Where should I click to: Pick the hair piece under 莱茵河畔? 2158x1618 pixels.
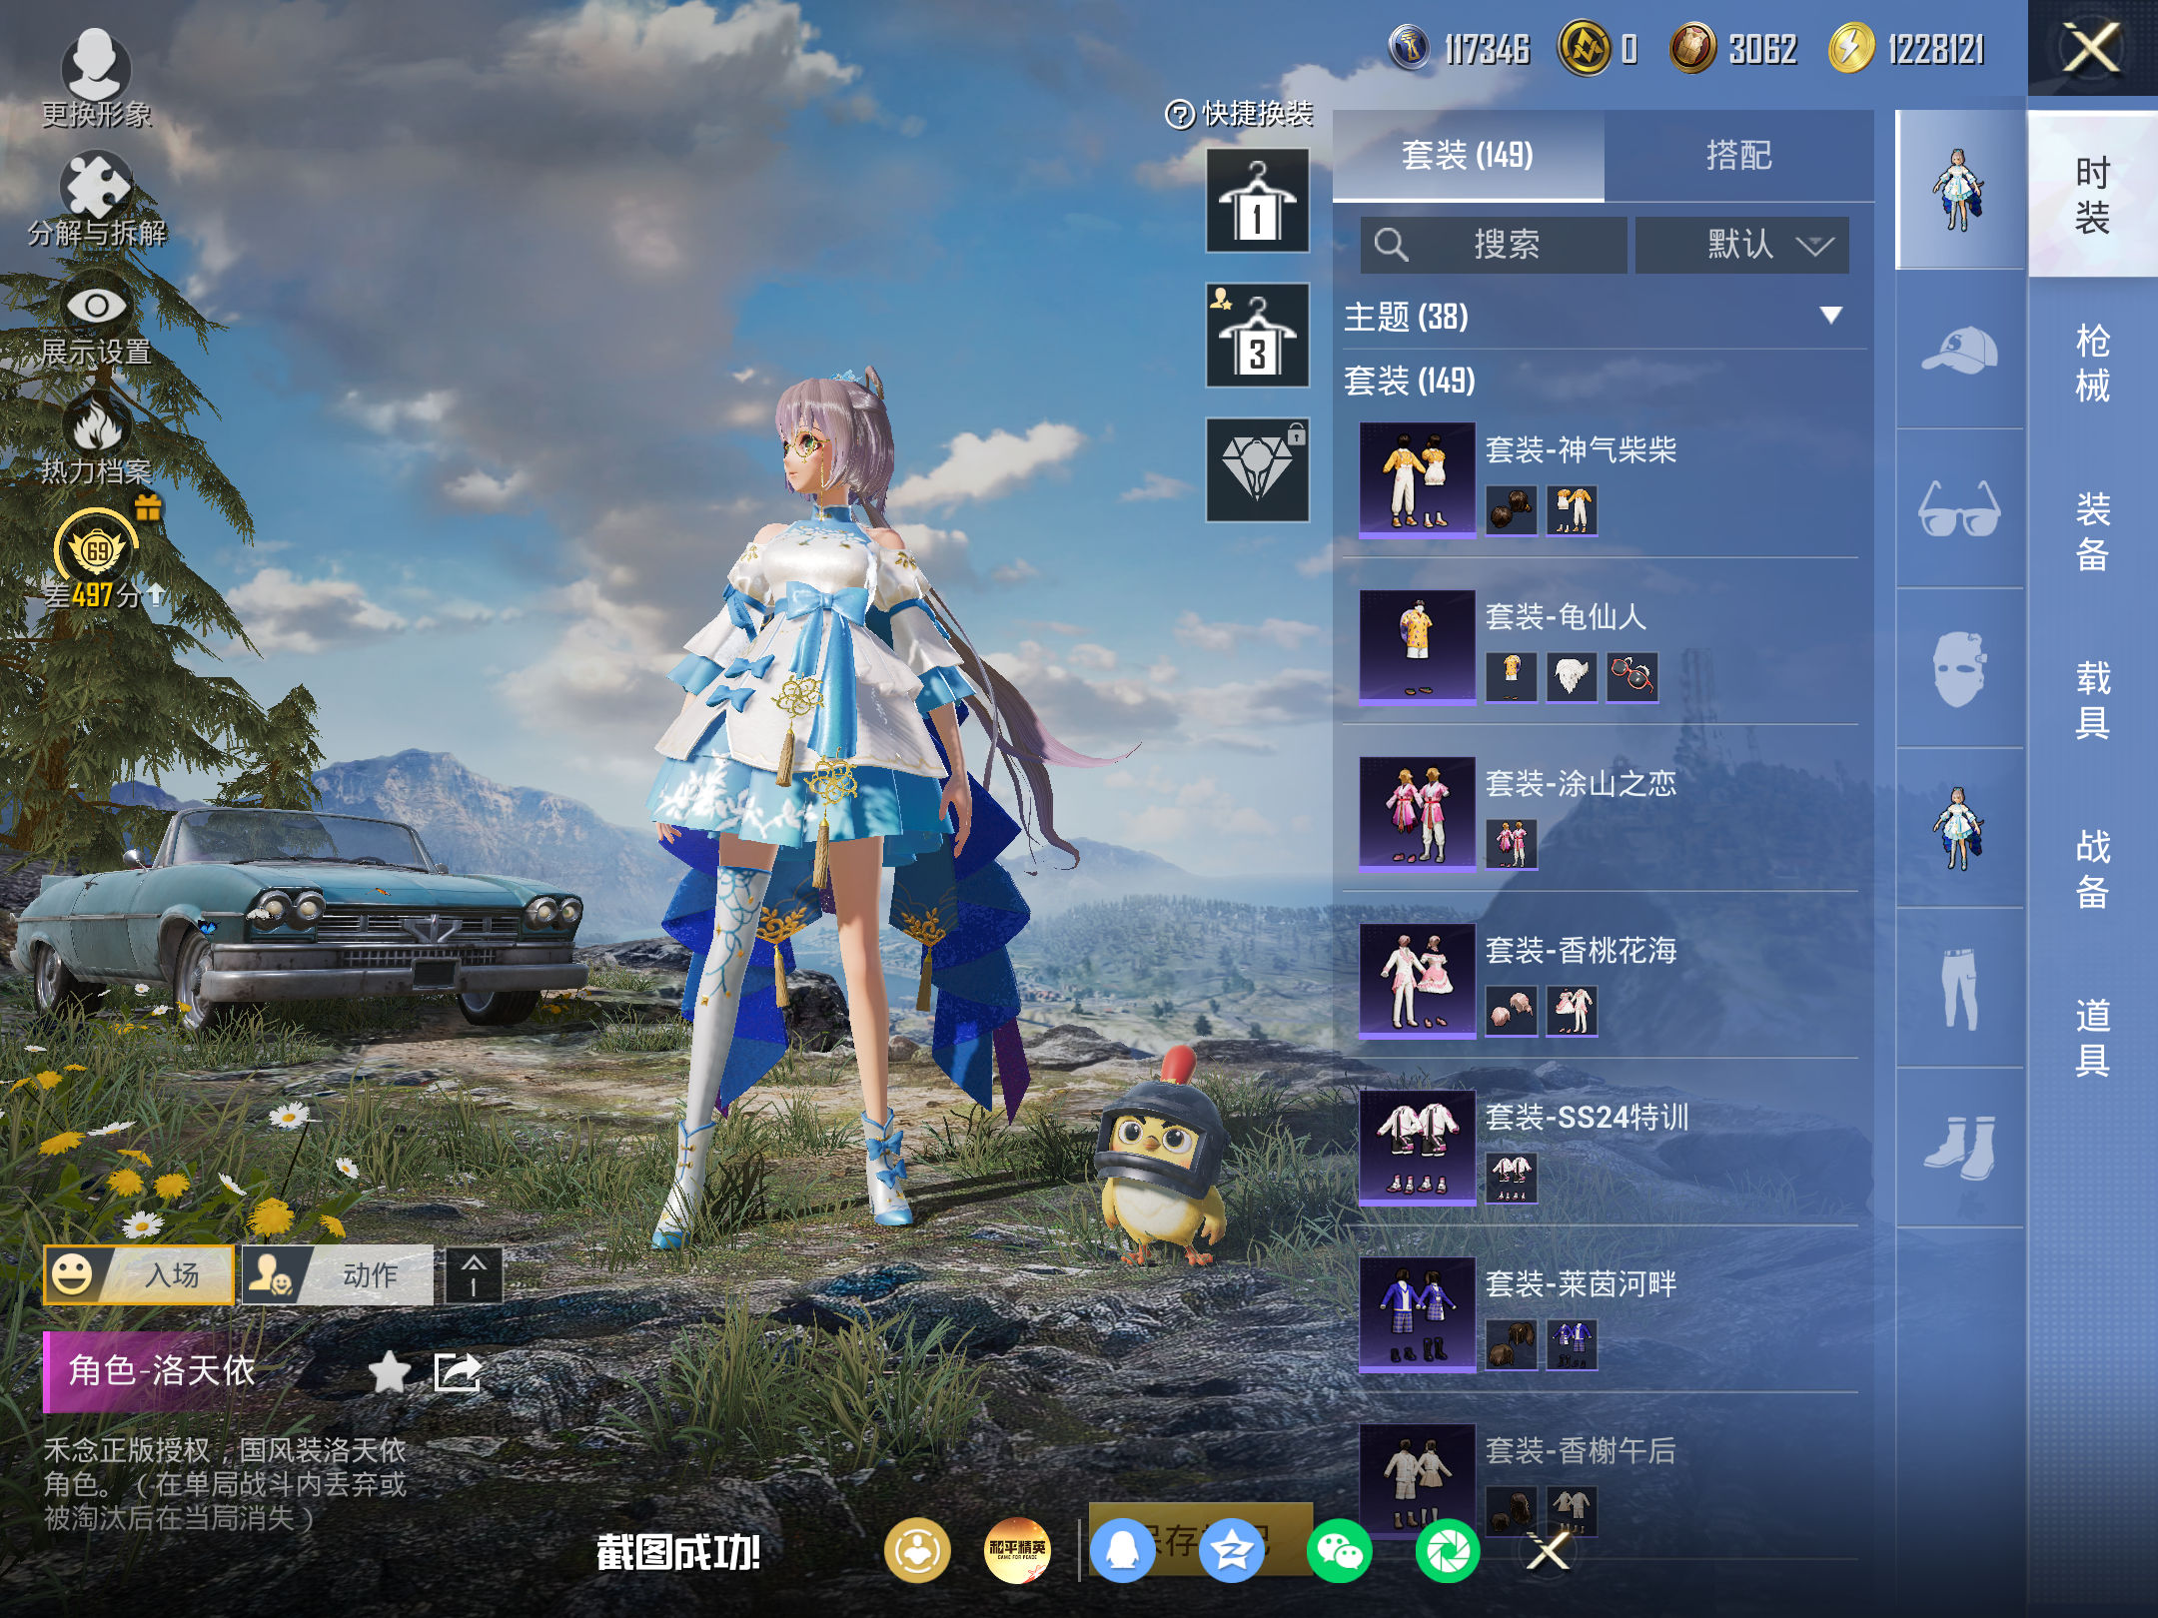point(1511,1344)
